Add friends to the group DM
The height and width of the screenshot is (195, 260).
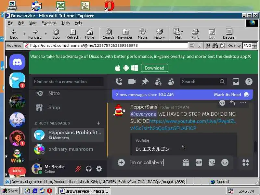coord(158,82)
